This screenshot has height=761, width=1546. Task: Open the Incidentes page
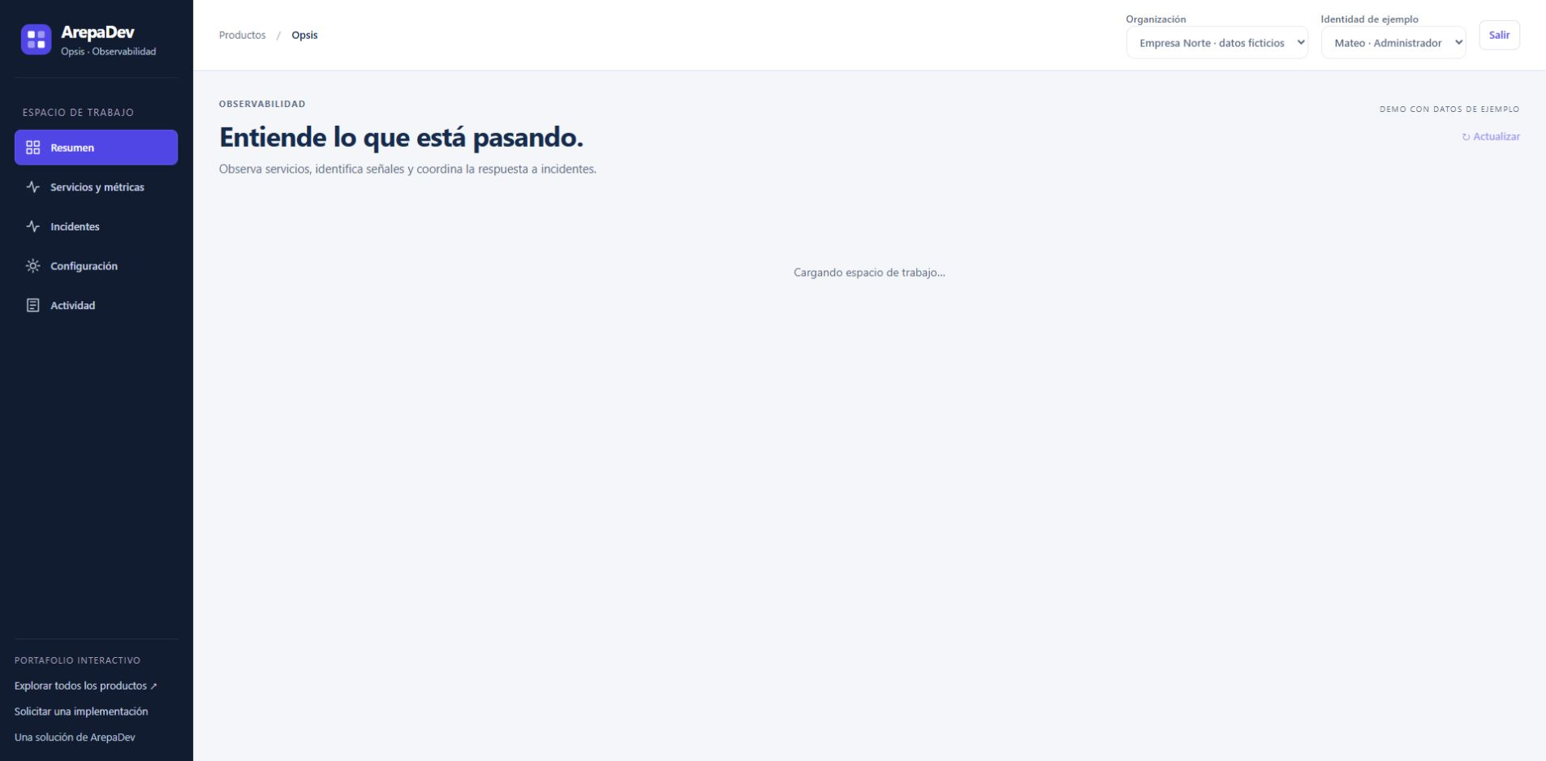(96, 226)
